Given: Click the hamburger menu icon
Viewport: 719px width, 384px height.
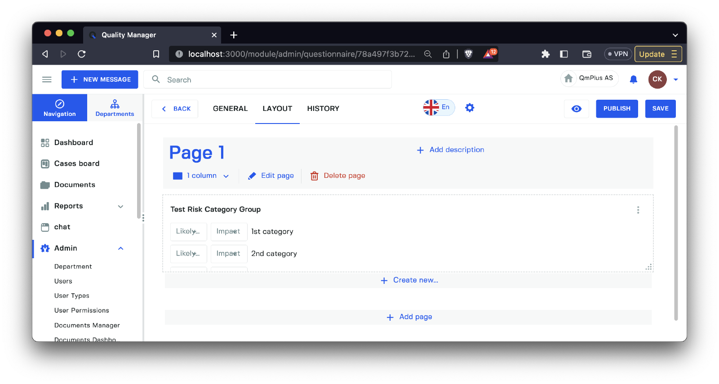Looking at the screenshot, I should tap(47, 79).
